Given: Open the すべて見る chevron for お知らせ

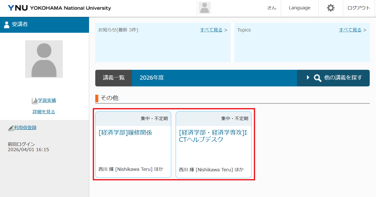Looking at the screenshot, I should [225, 30].
